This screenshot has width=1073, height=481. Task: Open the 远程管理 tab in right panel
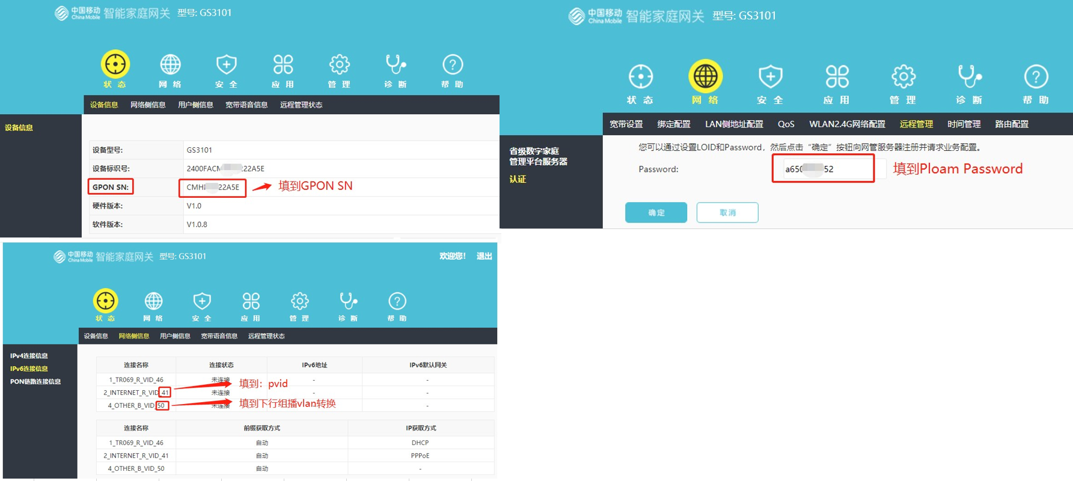click(x=916, y=124)
